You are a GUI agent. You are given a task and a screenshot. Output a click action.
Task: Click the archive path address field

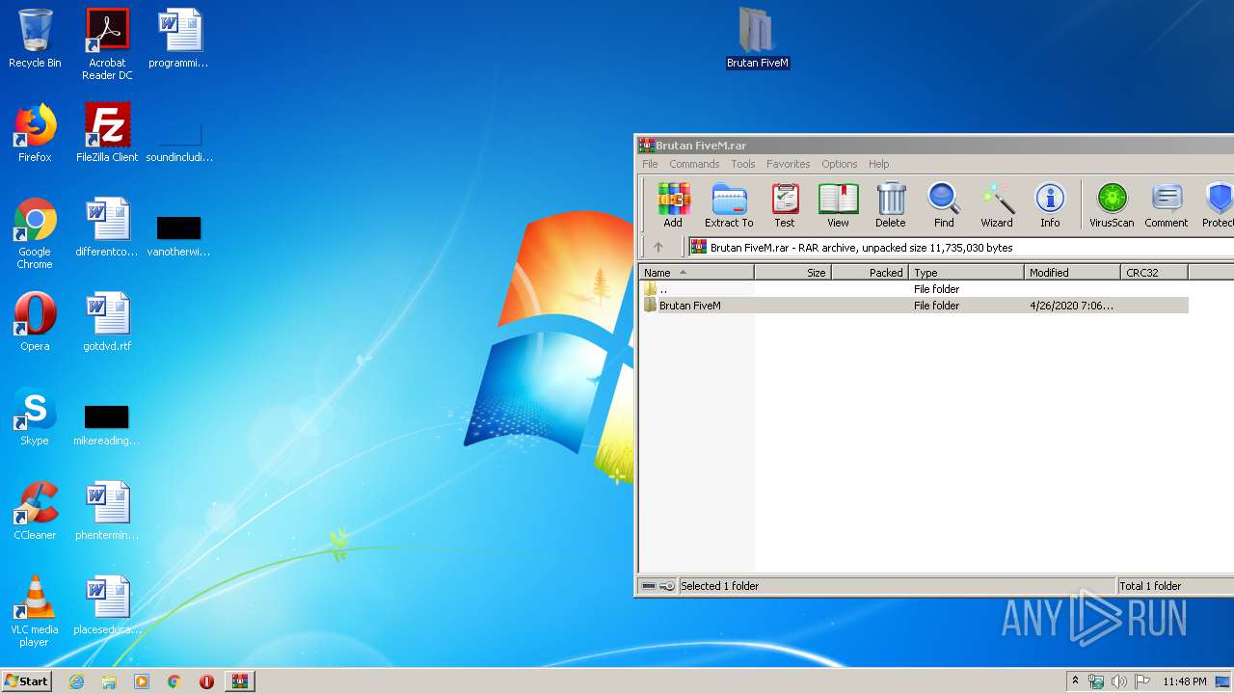tap(961, 248)
